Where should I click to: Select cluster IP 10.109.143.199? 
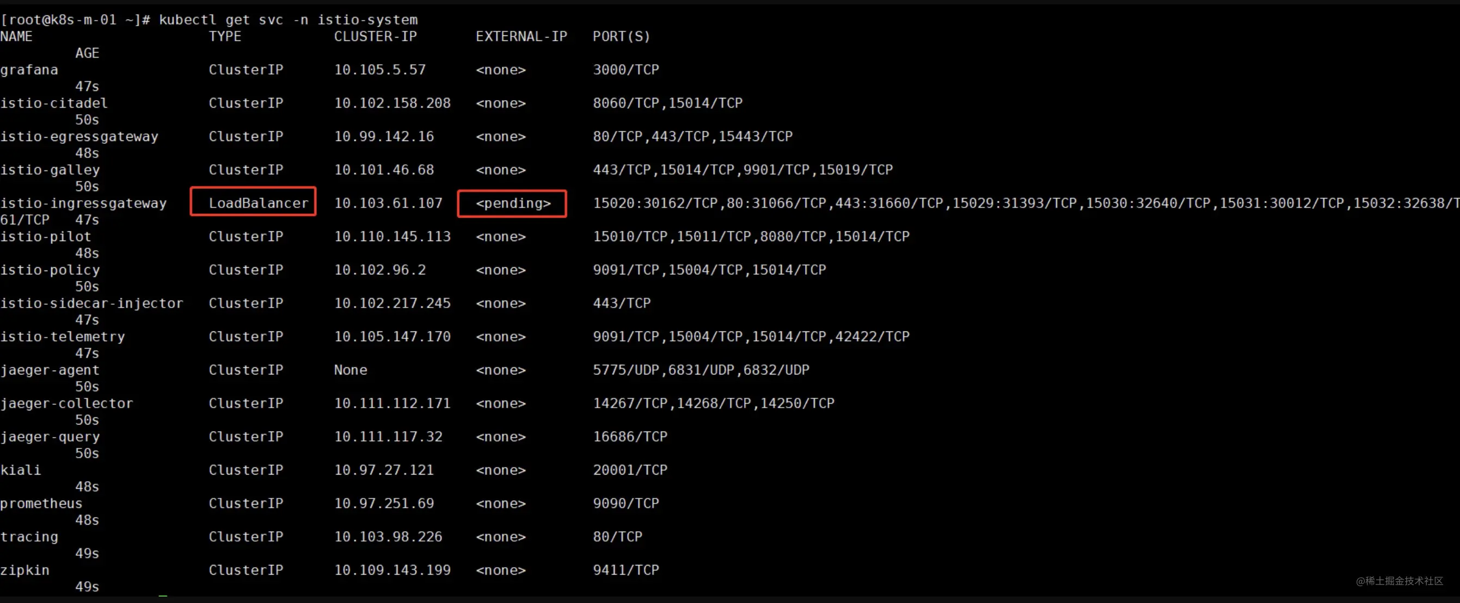pyautogui.click(x=392, y=570)
